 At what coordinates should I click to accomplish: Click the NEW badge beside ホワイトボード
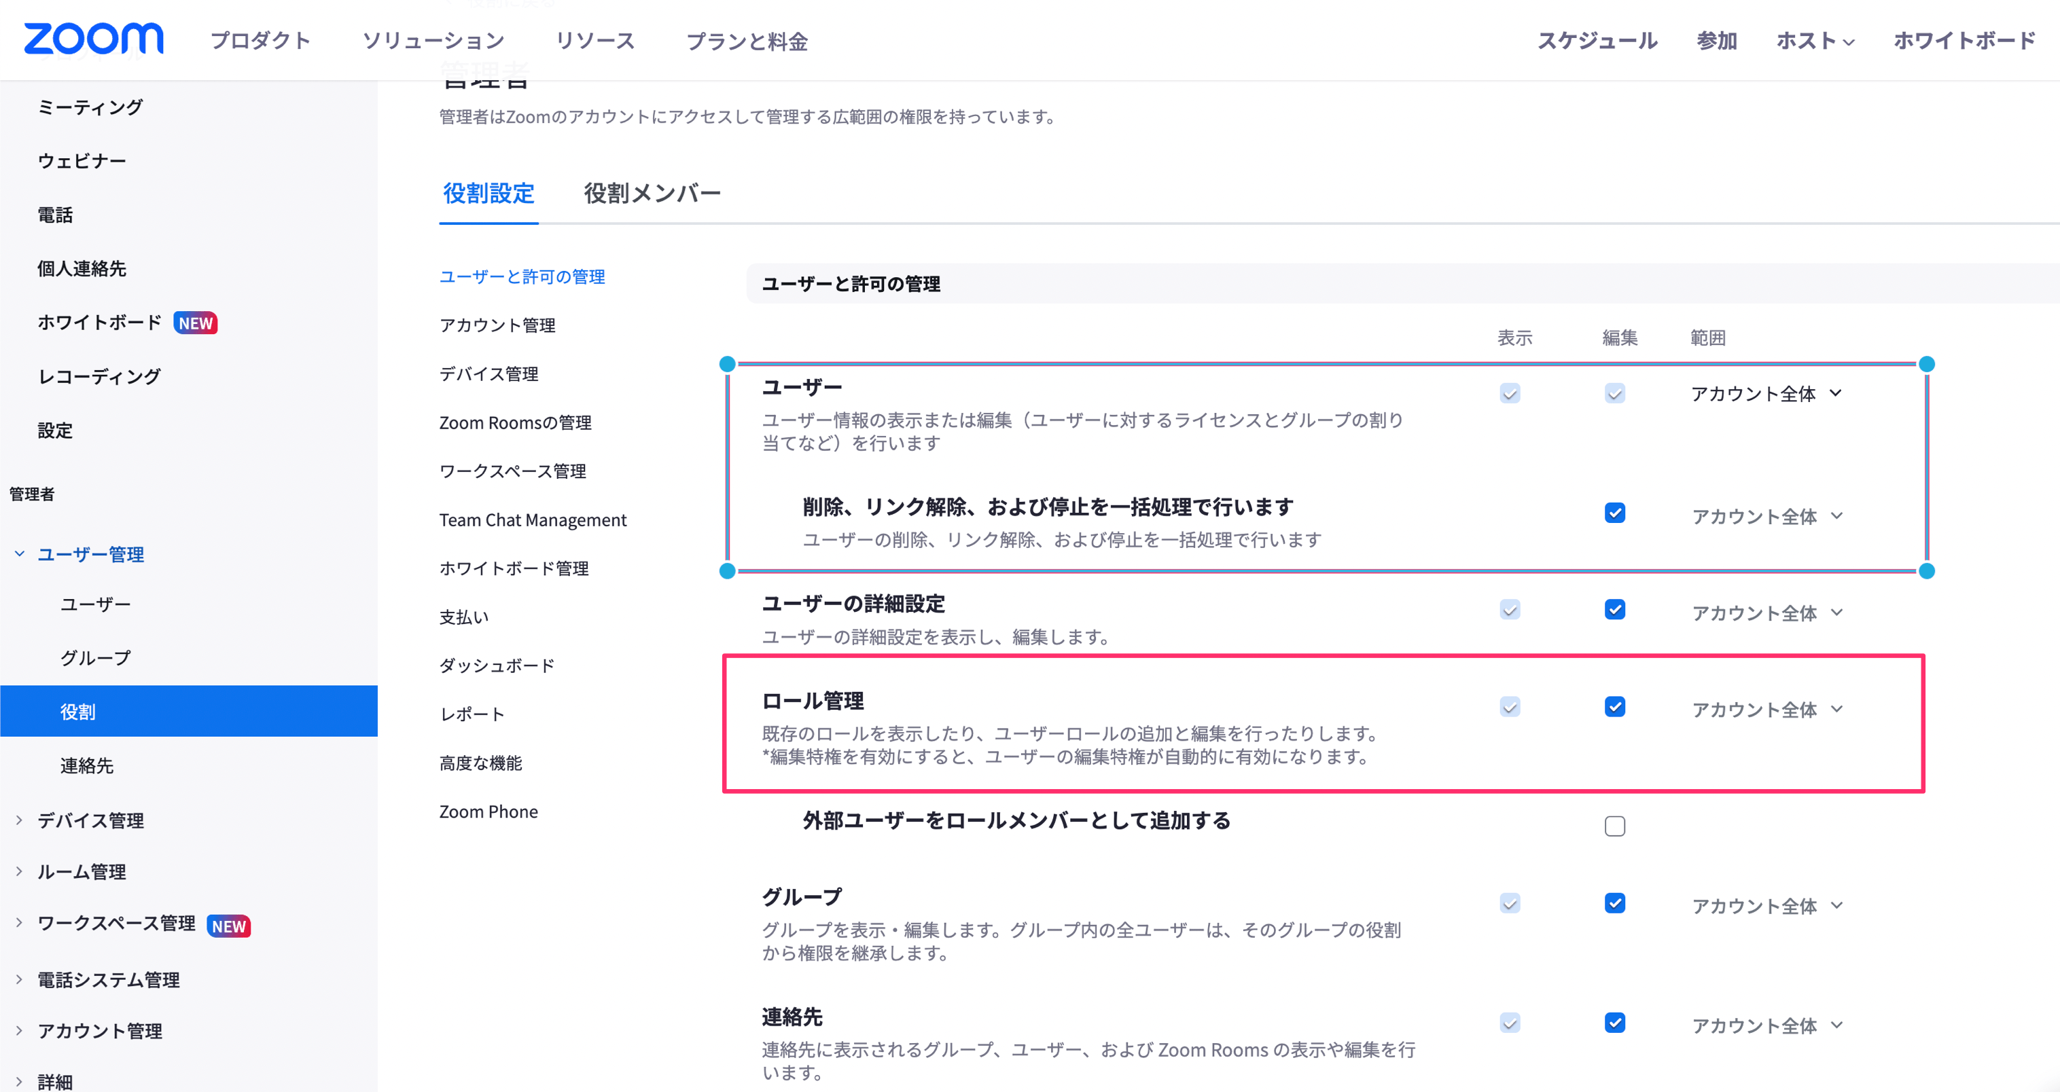196,323
